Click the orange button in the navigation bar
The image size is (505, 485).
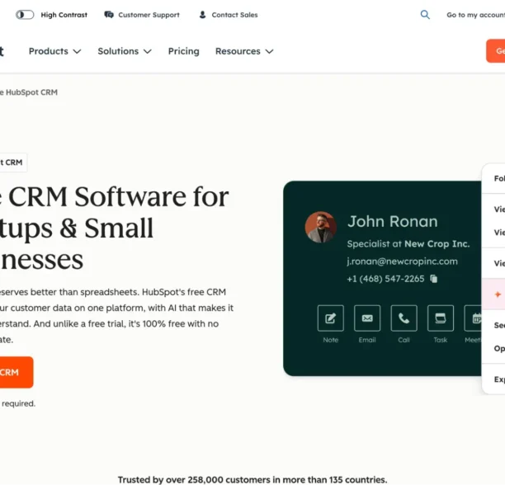click(496, 51)
